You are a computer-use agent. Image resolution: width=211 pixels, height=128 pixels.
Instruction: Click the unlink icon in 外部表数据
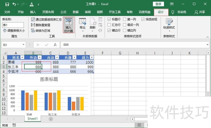(x=100, y=30)
